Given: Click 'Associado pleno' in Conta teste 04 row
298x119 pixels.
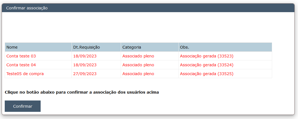Looking at the screenshot, I should pos(138,65).
